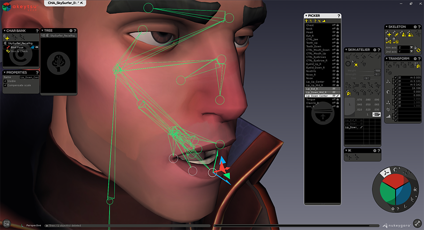Click the first IK tool icon

[x=349, y=156]
